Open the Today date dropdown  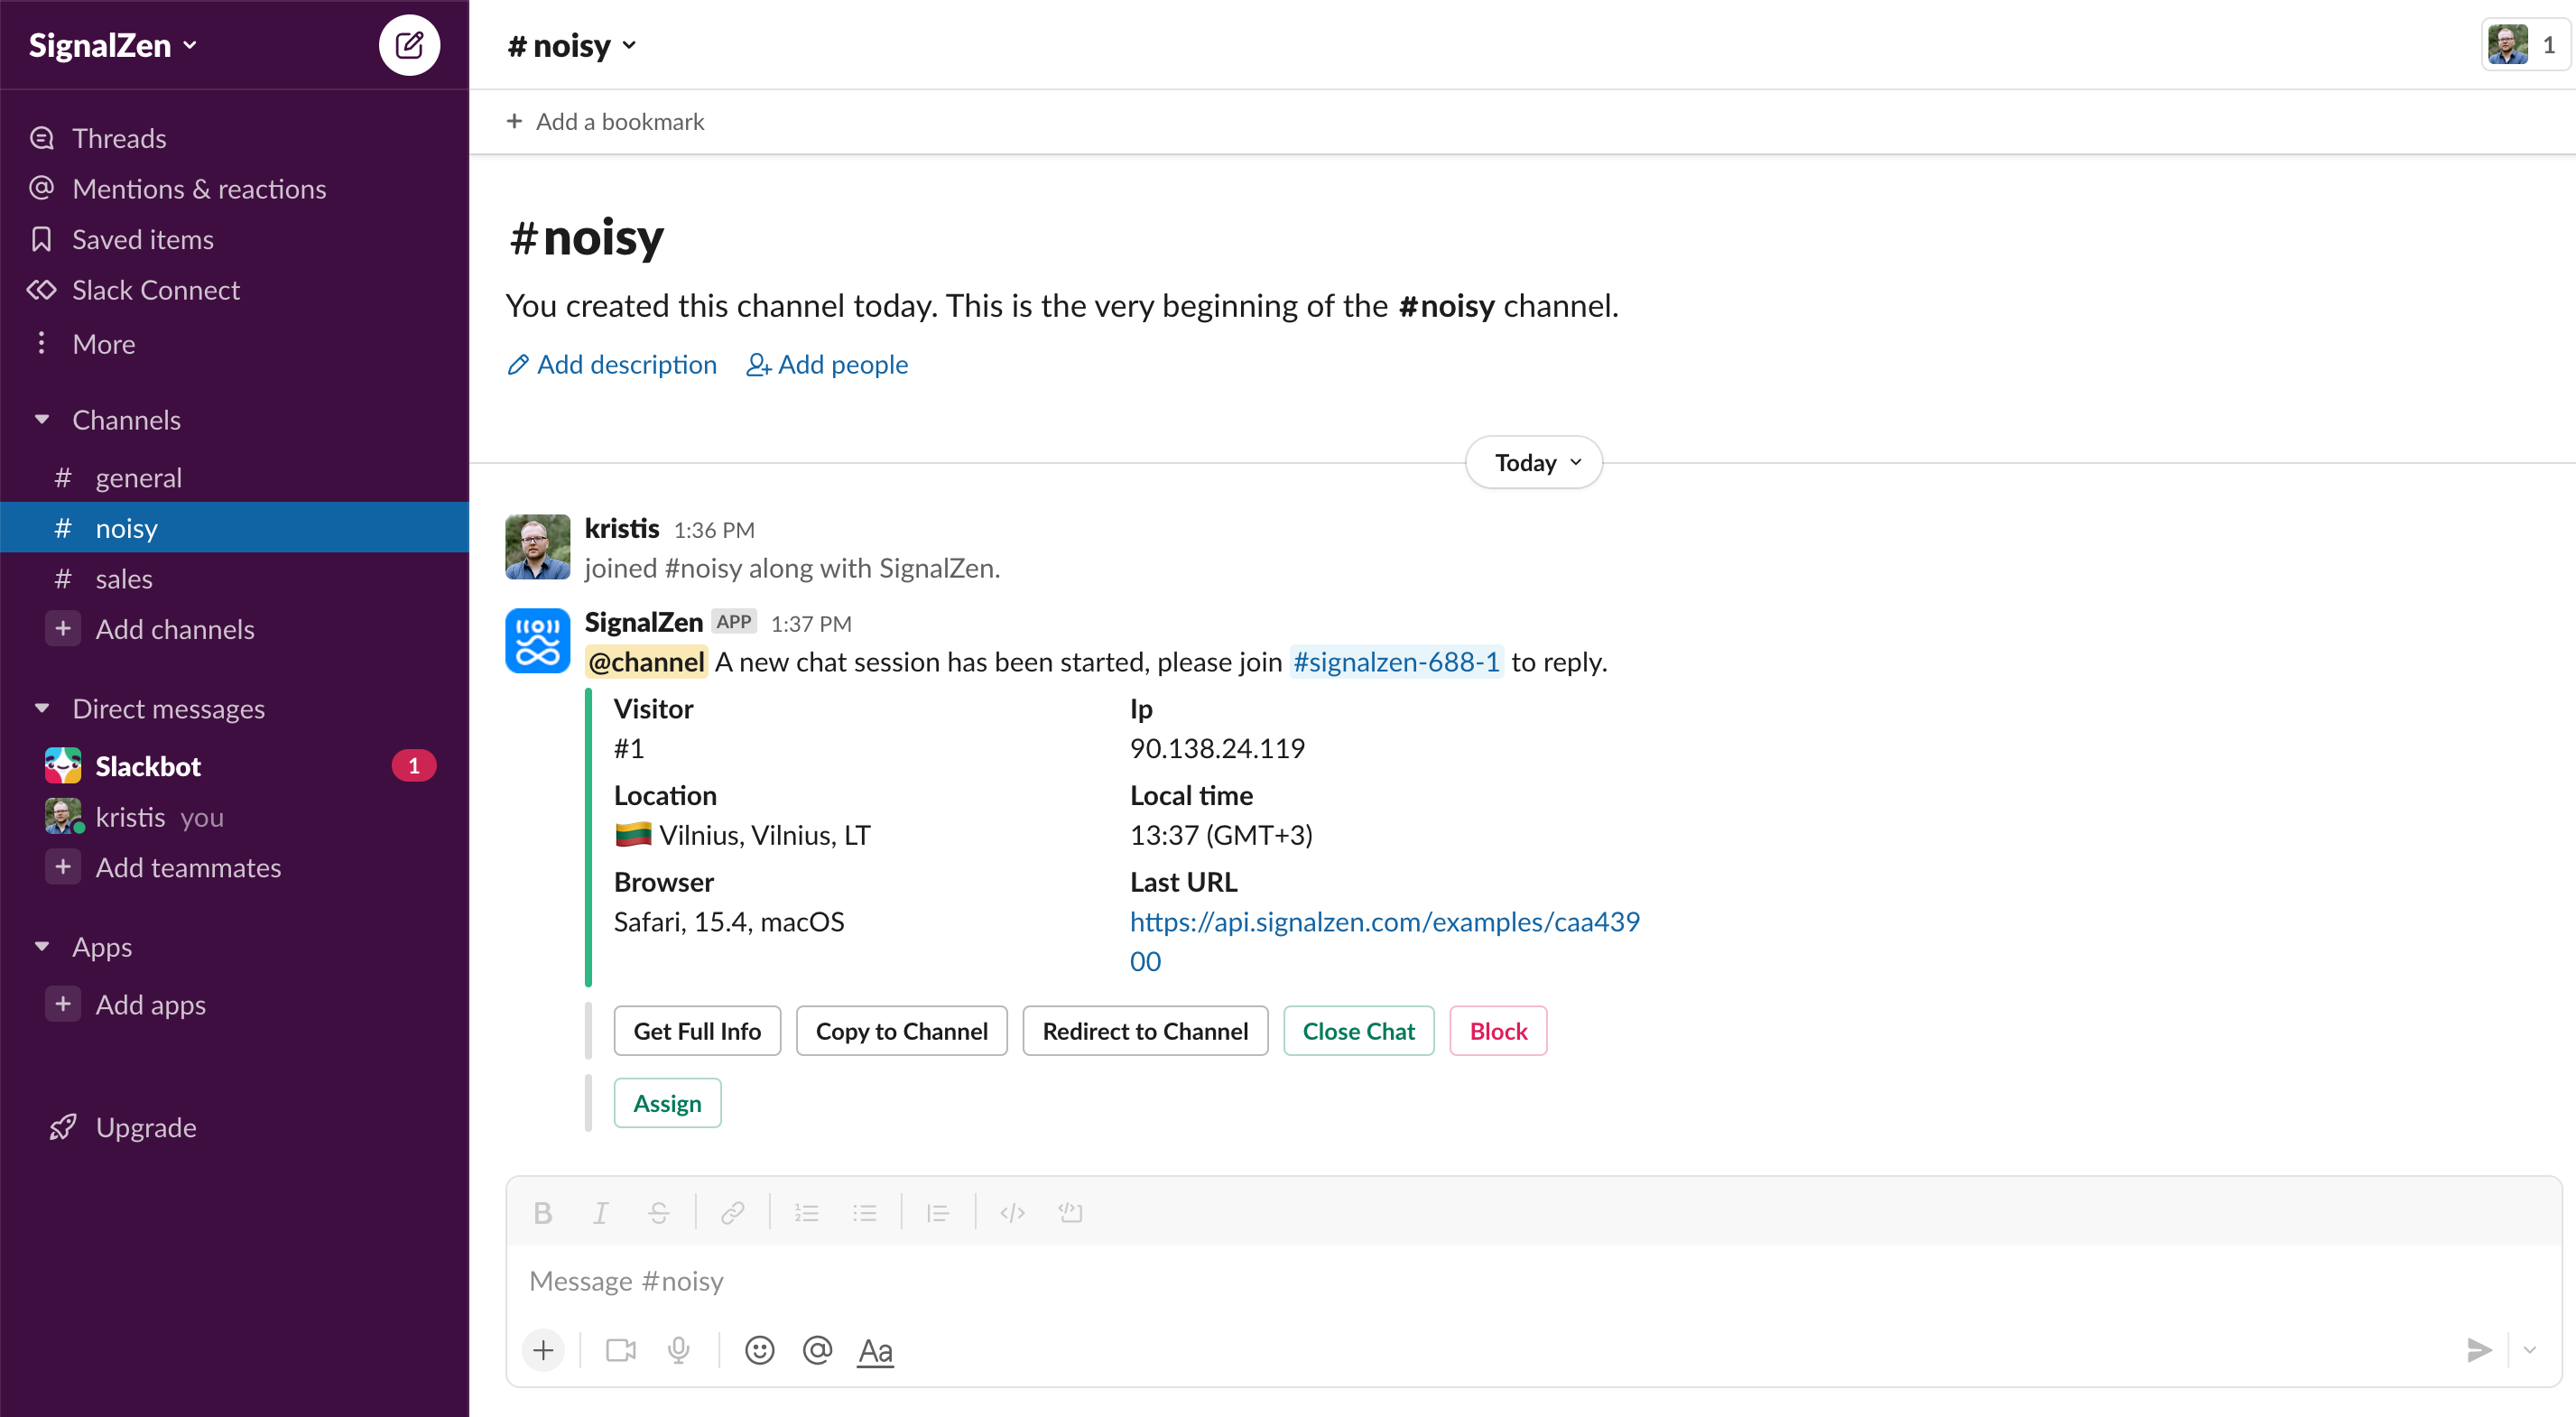click(x=1534, y=462)
